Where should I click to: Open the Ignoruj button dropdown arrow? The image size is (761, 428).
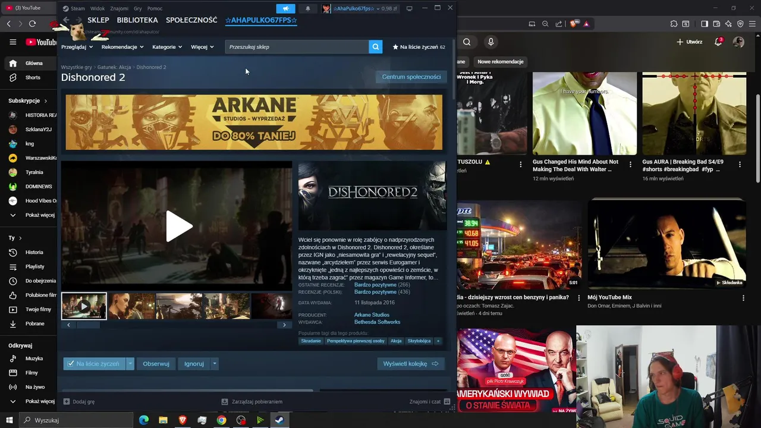(x=215, y=364)
